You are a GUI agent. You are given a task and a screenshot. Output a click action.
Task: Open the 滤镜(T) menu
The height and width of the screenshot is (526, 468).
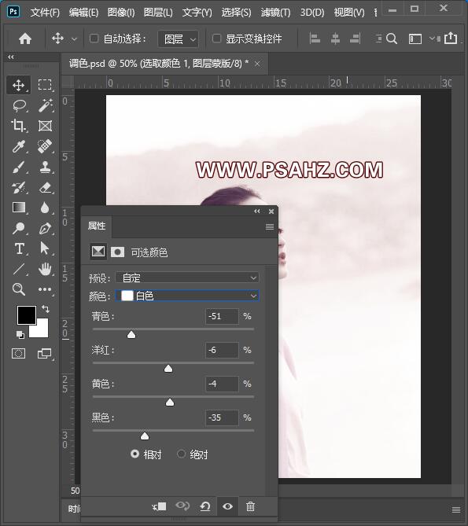tap(275, 13)
